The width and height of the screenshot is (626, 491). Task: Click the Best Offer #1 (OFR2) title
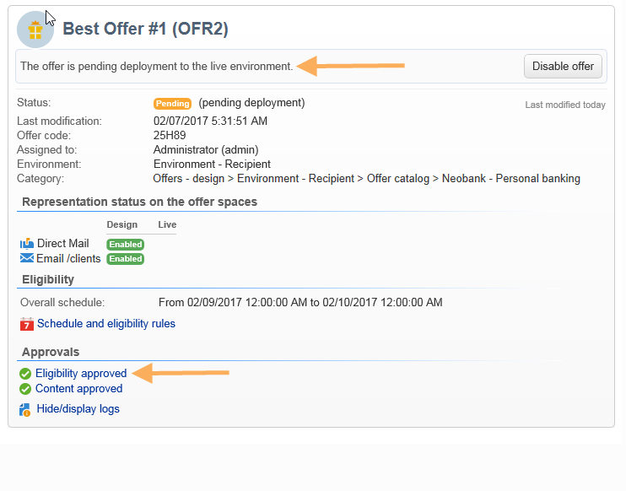145,29
